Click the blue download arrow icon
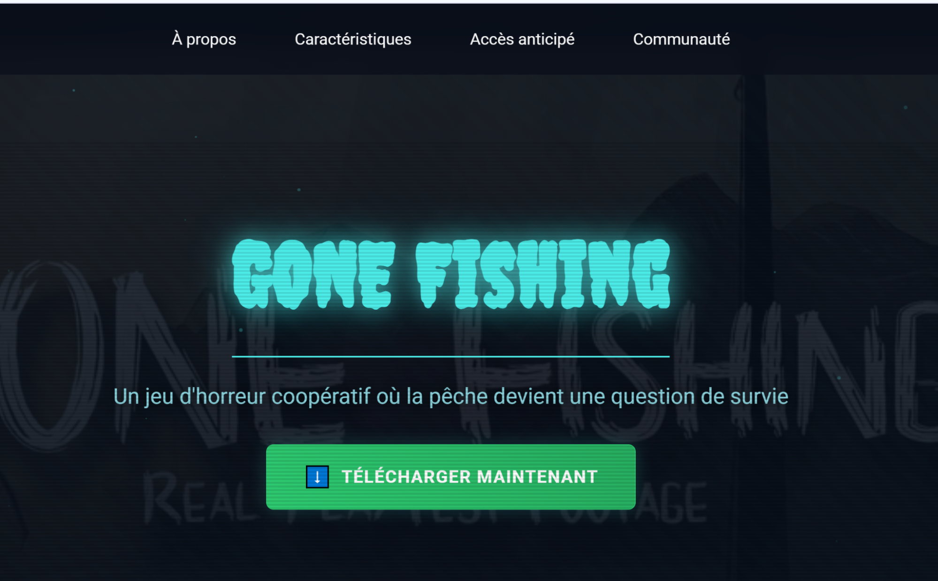This screenshot has width=938, height=581. (317, 477)
